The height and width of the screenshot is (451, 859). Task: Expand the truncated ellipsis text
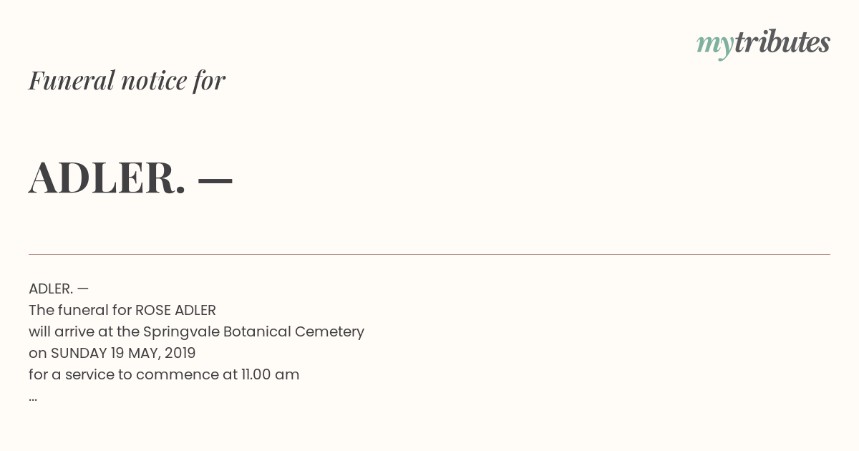[33, 398]
